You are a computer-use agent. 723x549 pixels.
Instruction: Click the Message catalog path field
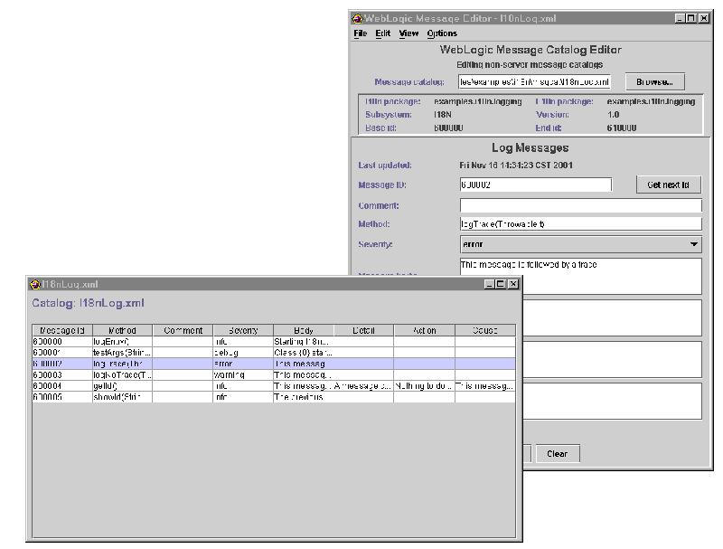(x=534, y=81)
